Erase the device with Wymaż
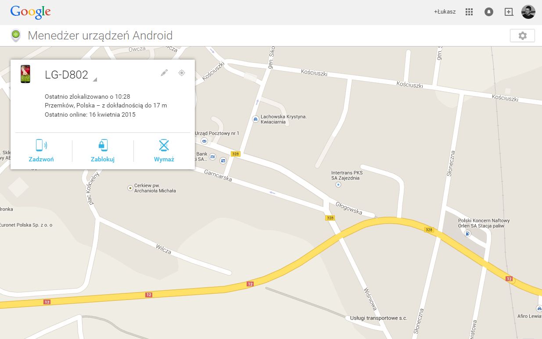The width and height of the screenshot is (542, 339). click(x=164, y=151)
